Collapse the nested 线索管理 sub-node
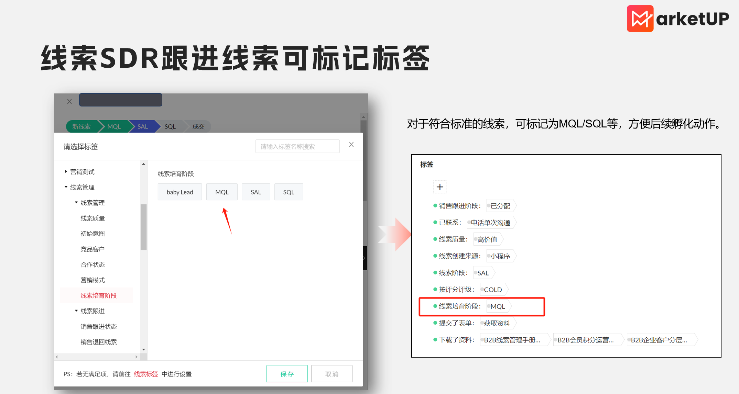The image size is (739, 394). (x=76, y=202)
